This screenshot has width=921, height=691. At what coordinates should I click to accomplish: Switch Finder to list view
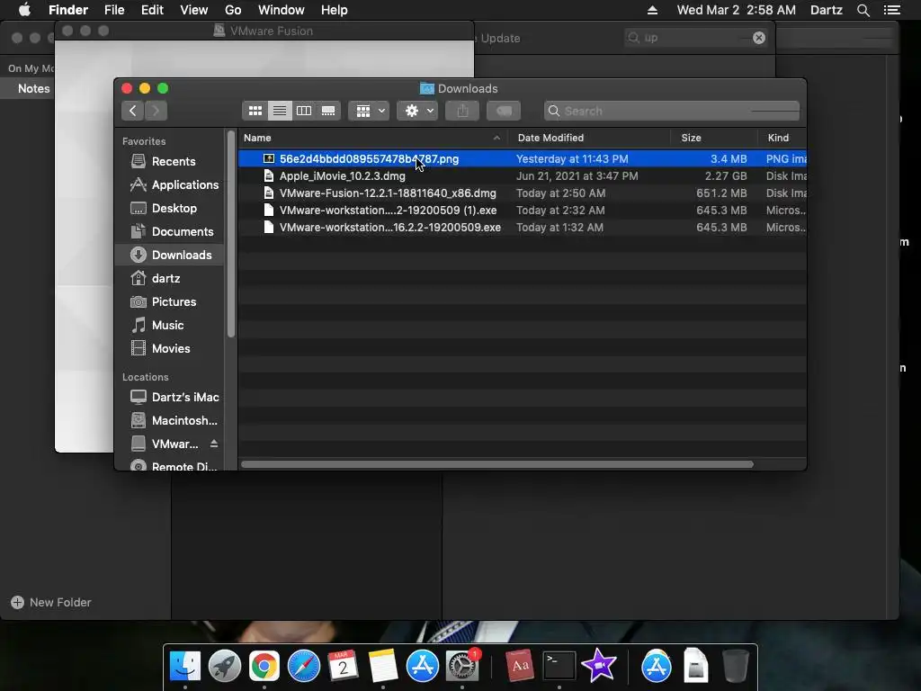[280, 111]
